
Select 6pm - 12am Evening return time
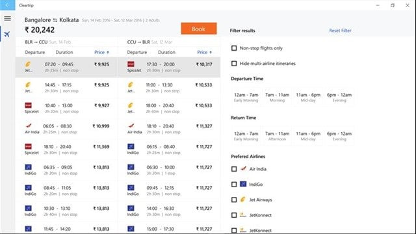[339, 136]
